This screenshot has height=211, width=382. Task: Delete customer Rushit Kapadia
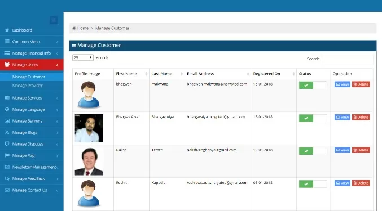(x=361, y=183)
